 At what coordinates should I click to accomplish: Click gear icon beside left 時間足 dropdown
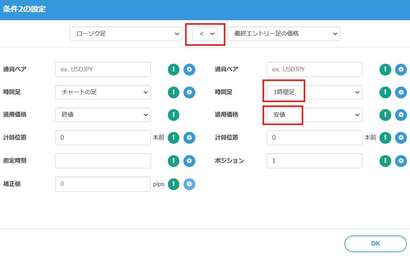(x=189, y=92)
